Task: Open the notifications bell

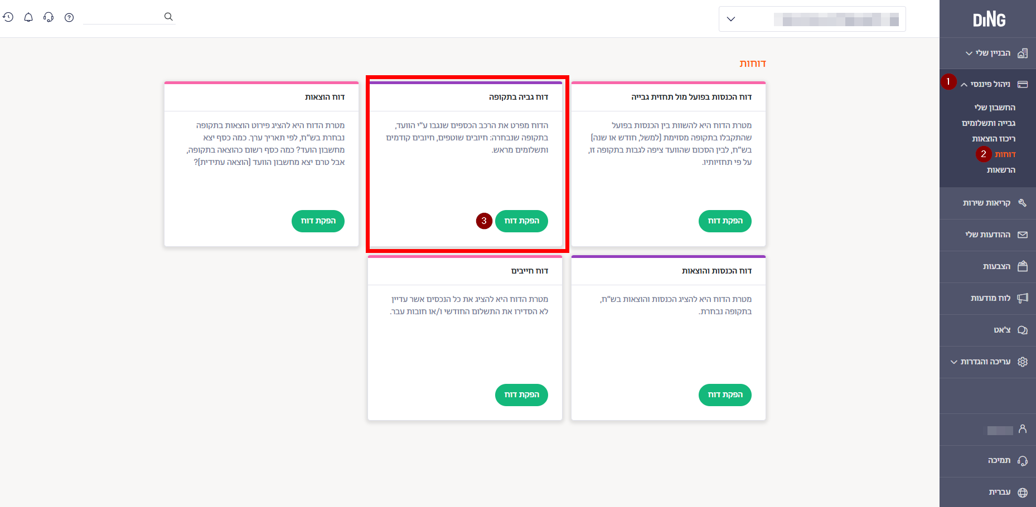Action: pyautogui.click(x=28, y=17)
